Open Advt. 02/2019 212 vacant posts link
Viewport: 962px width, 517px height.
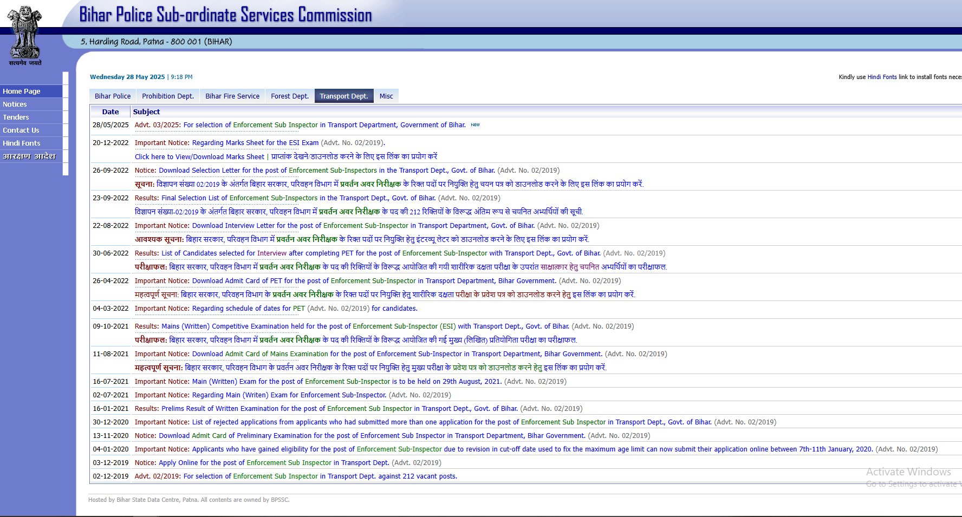pyautogui.click(x=320, y=476)
